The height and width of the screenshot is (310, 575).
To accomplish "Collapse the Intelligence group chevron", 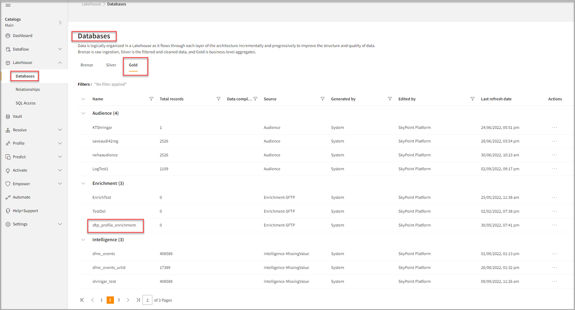I will tap(83, 240).
